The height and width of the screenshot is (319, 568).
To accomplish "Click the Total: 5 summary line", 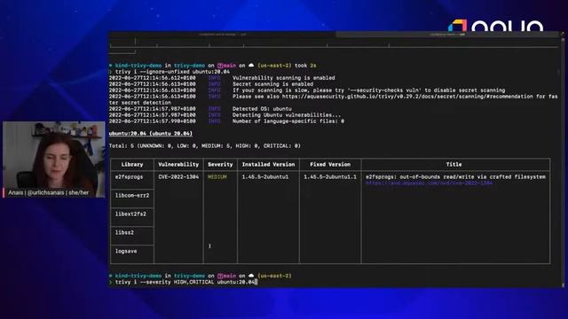I will pyautogui.click(x=205, y=145).
